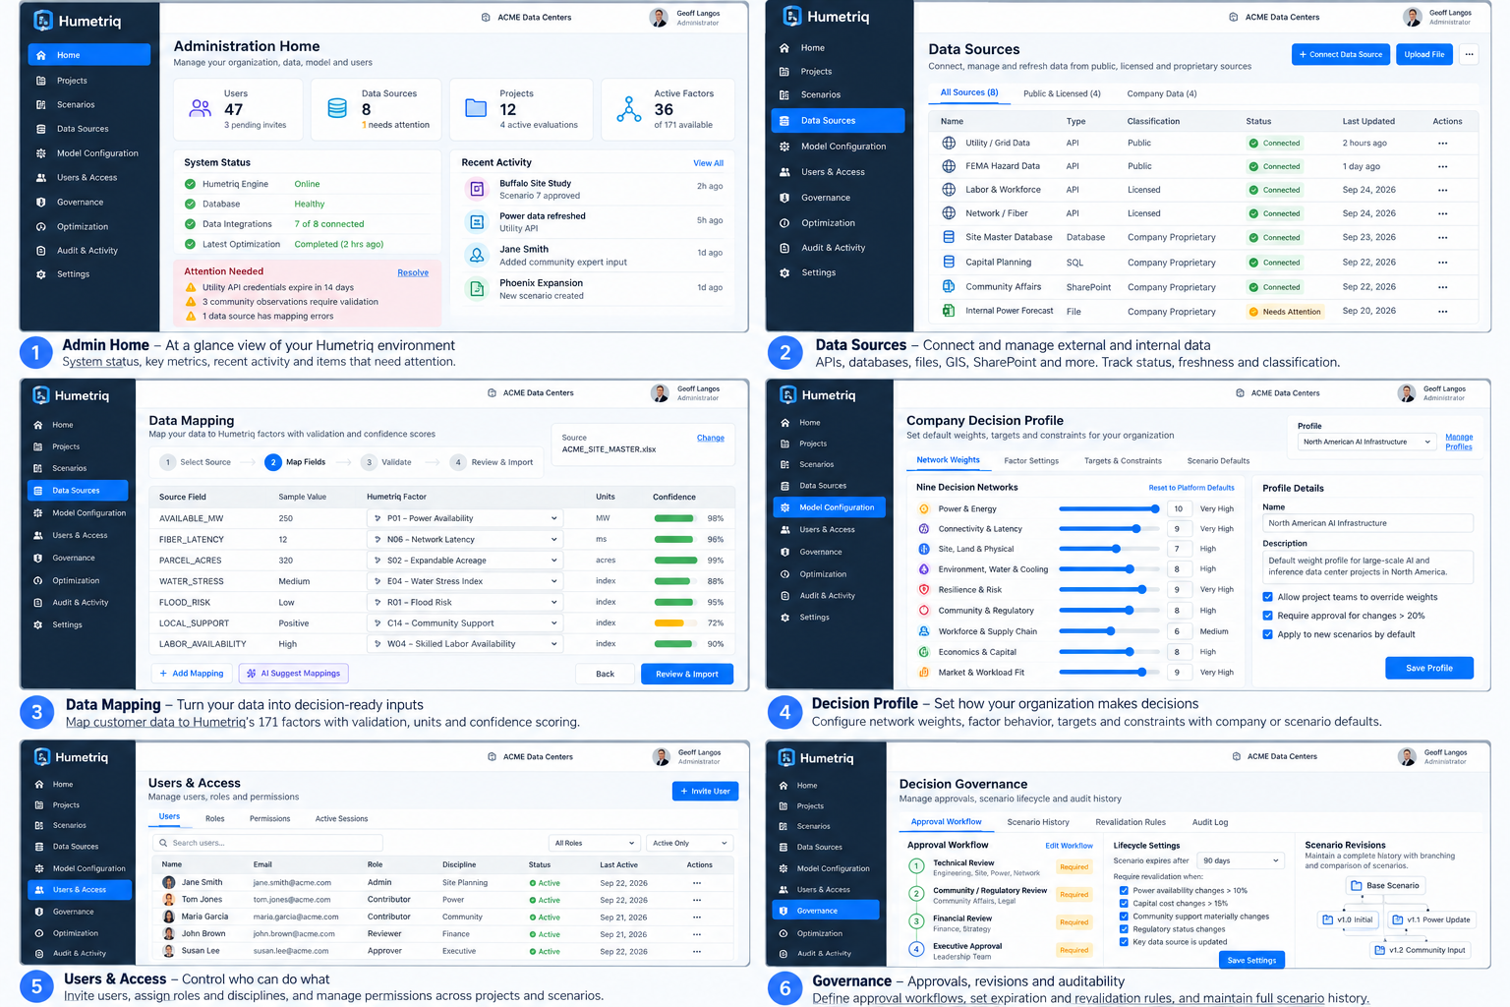Click database icon next to Site Master Database
Viewport: 1510px width, 1007px height.
pos(949,237)
